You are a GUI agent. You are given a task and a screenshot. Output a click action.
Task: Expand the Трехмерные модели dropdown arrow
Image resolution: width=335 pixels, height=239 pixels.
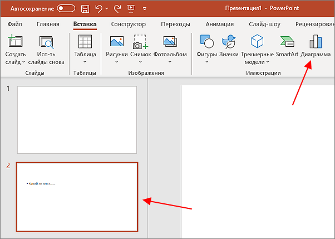(x=268, y=62)
